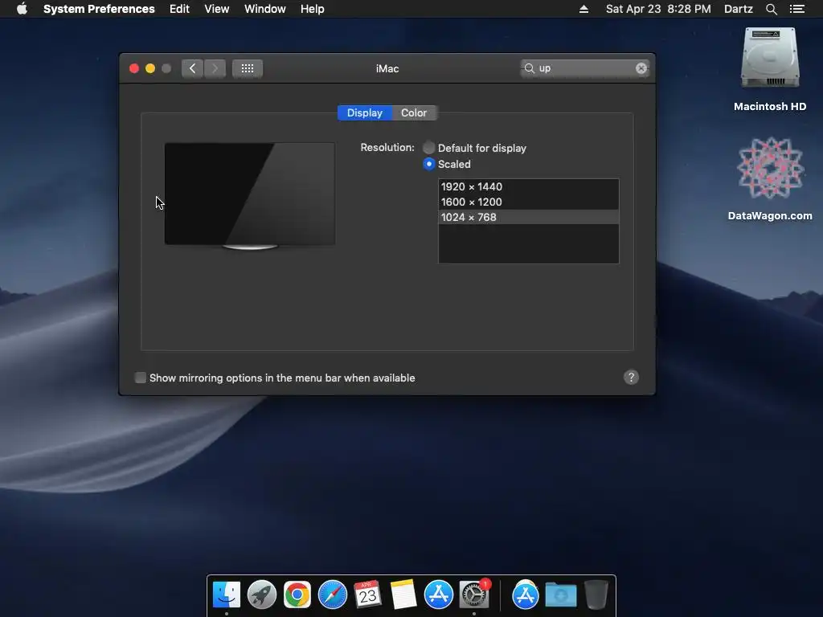This screenshot has height=617, width=823.
Task: Click the date and time in menu bar
Action: click(658, 9)
